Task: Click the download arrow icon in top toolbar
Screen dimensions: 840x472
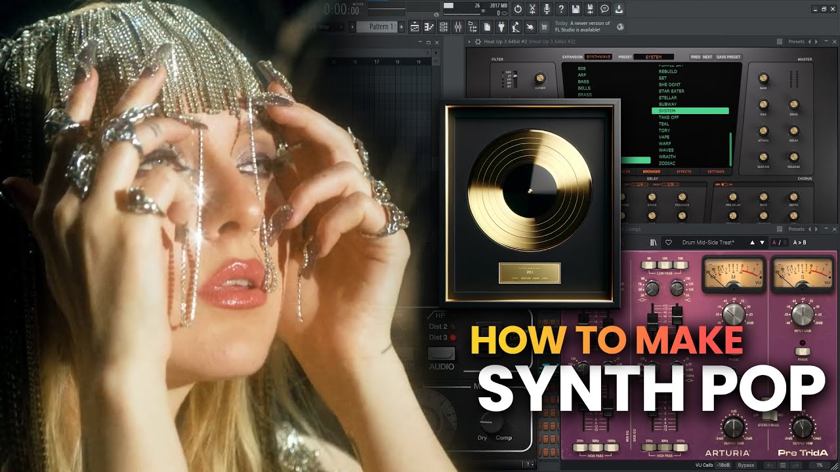Action: (619, 9)
